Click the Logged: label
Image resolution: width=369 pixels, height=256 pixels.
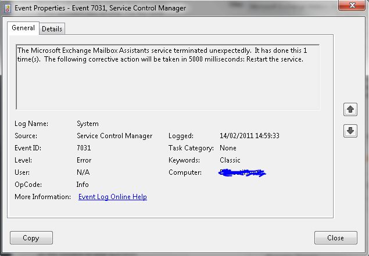181,136
